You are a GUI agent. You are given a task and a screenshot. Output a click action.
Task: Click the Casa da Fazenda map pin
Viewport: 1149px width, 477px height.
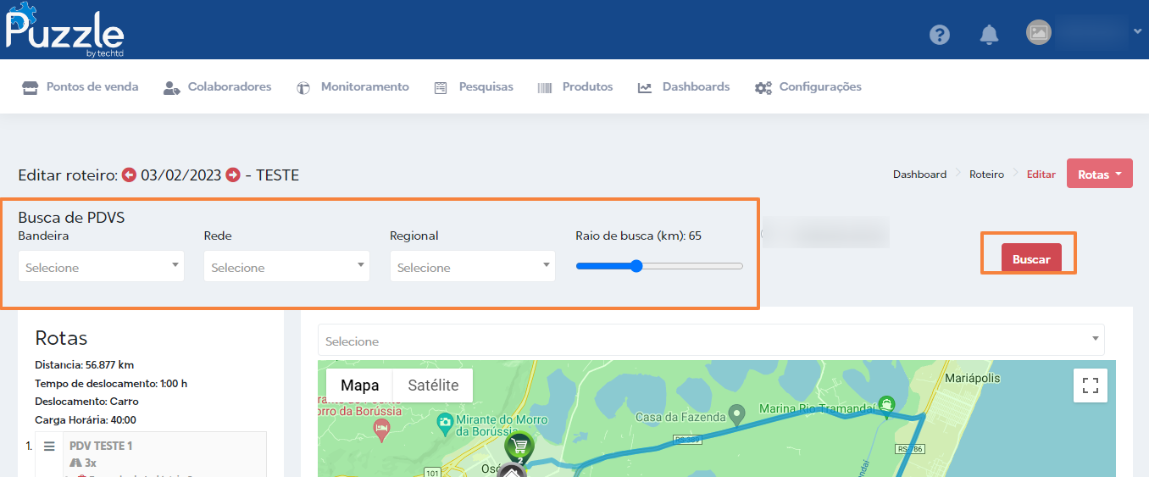(737, 413)
